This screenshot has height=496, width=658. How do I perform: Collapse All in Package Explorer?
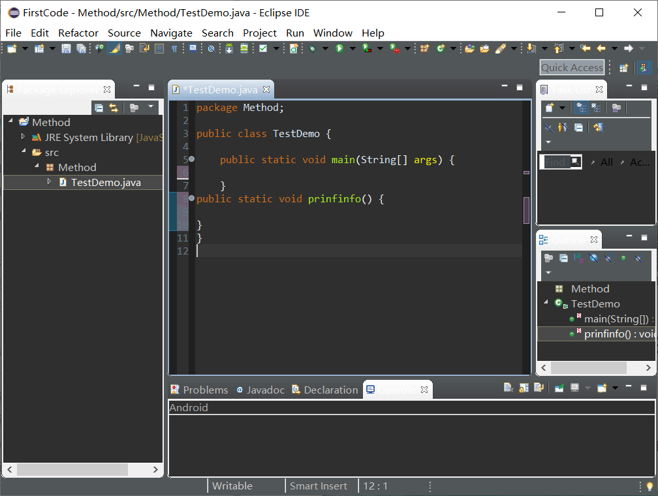pyautogui.click(x=99, y=108)
